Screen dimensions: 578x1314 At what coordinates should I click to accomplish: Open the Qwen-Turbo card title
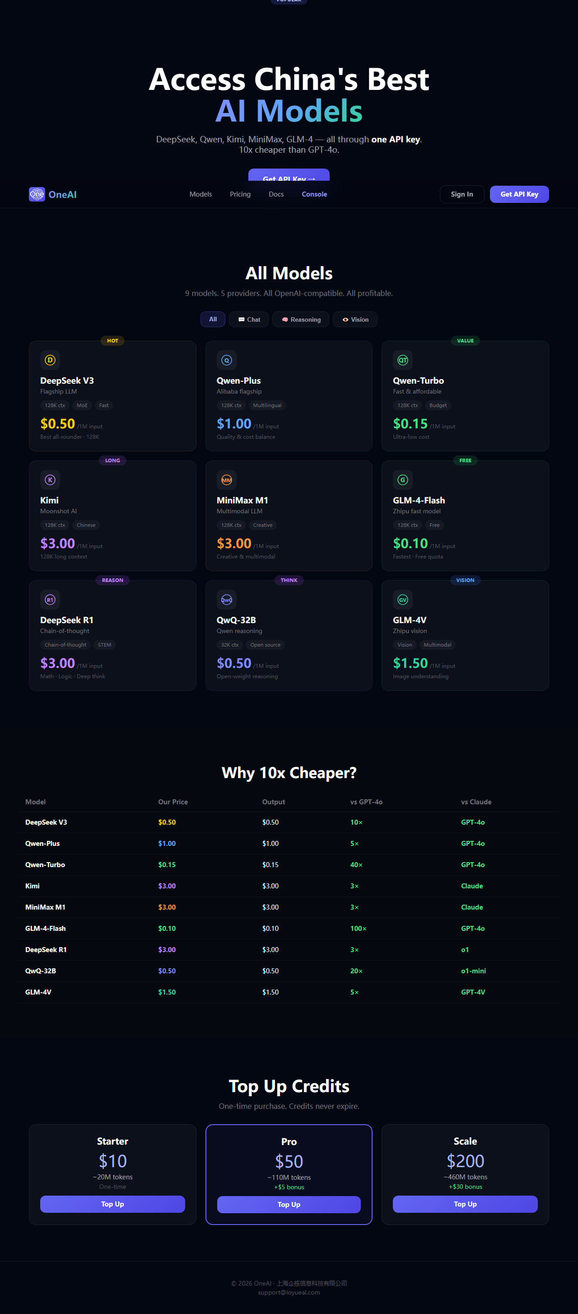419,380
